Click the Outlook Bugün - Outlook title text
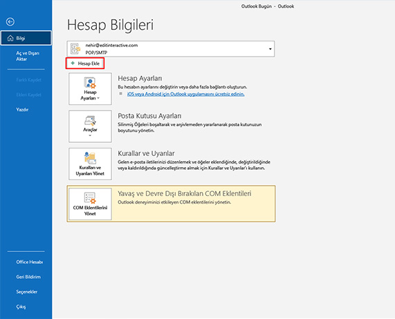Image resolution: width=395 pixels, height=319 pixels. click(268, 6)
